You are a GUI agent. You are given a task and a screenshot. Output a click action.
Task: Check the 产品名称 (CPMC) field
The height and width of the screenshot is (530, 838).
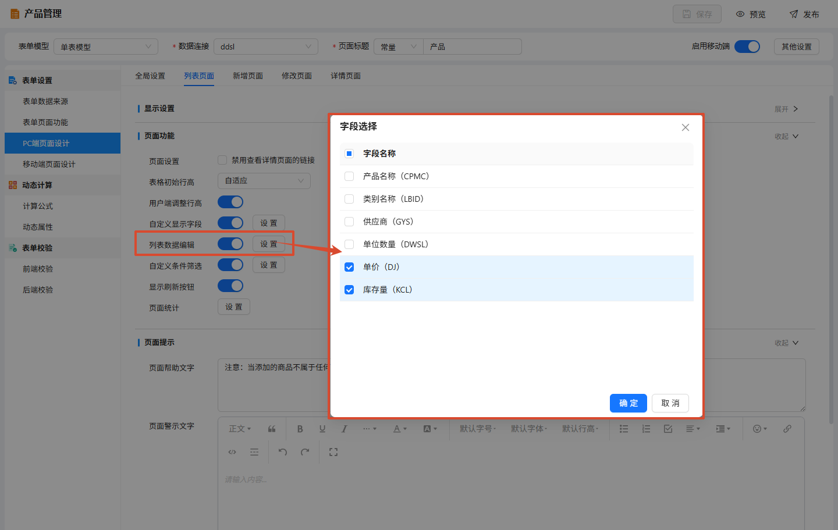(x=349, y=176)
